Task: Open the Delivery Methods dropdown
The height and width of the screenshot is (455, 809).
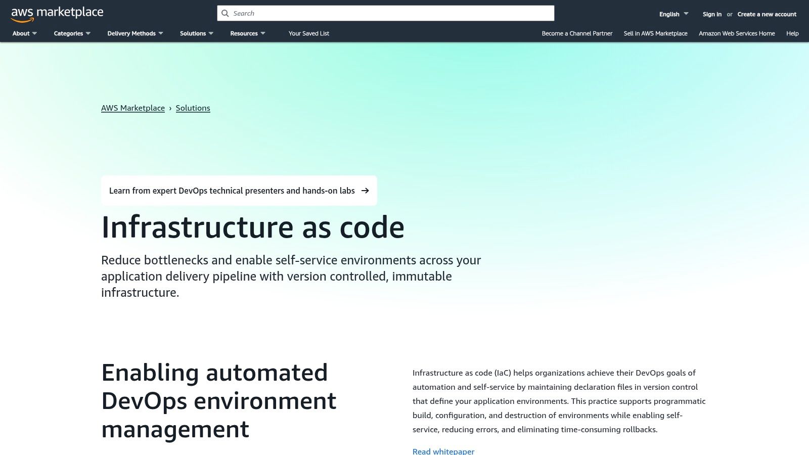Action: tap(136, 33)
